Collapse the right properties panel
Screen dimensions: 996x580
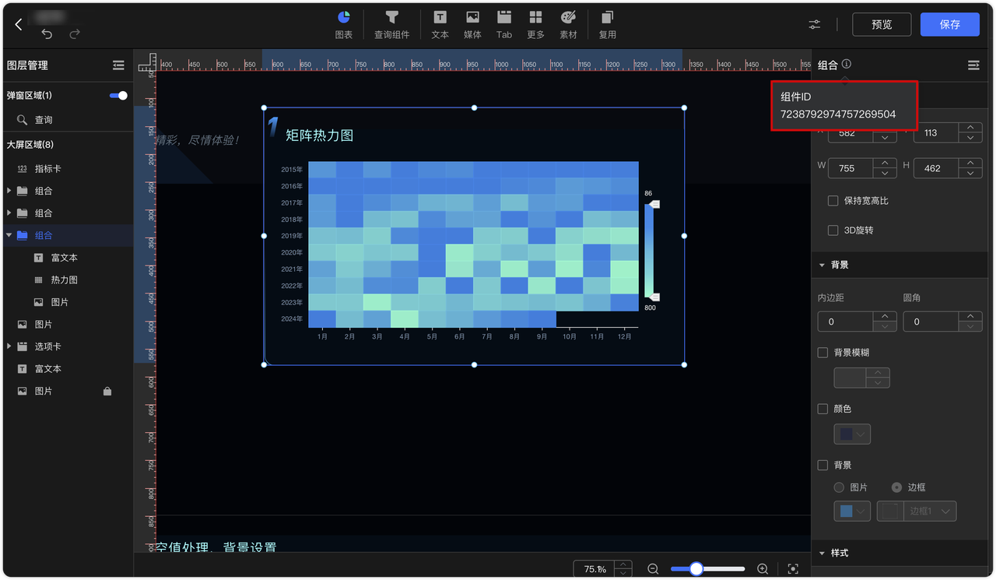coord(973,65)
